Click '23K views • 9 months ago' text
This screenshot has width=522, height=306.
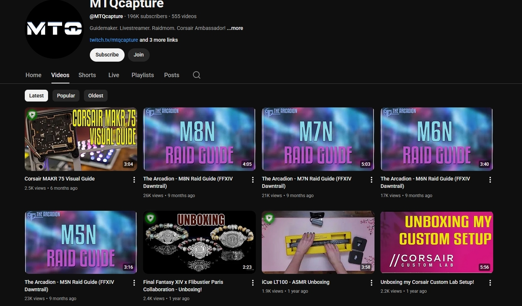[x=50, y=299]
